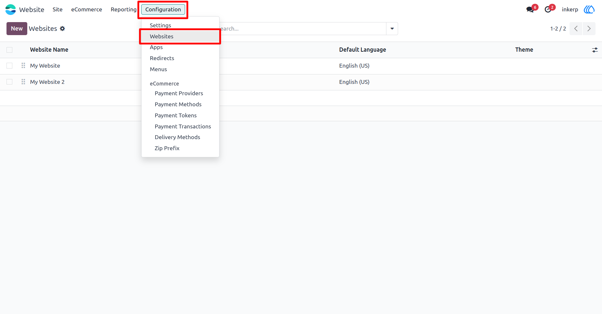This screenshot has width=602, height=314.
Task: Click the drag handle for My Website 2
Action: click(x=23, y=82)
